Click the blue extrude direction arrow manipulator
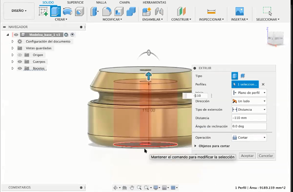The image size is (293, 192). (149, 76)
